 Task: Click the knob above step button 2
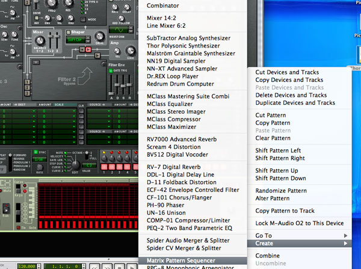pyautogui.click(x=112, y=158)
